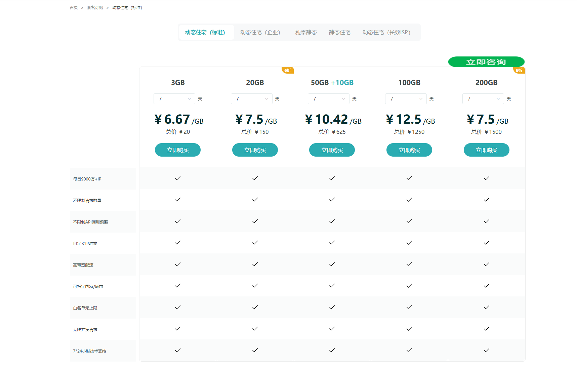The image size is (577, 369).
Task: Buy the 20GB plan with 立即购买
Action: coord(255,150)
